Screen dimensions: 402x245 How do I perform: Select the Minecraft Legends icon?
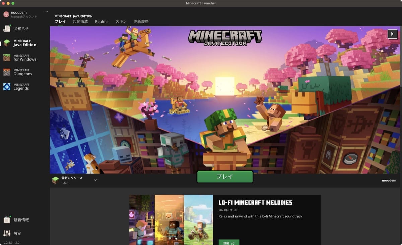[7, 87]
